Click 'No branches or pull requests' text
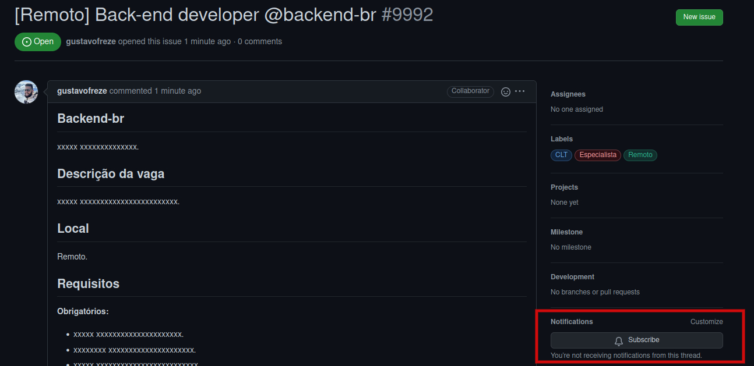The image size is (754, 366). (x=595, y=292)
